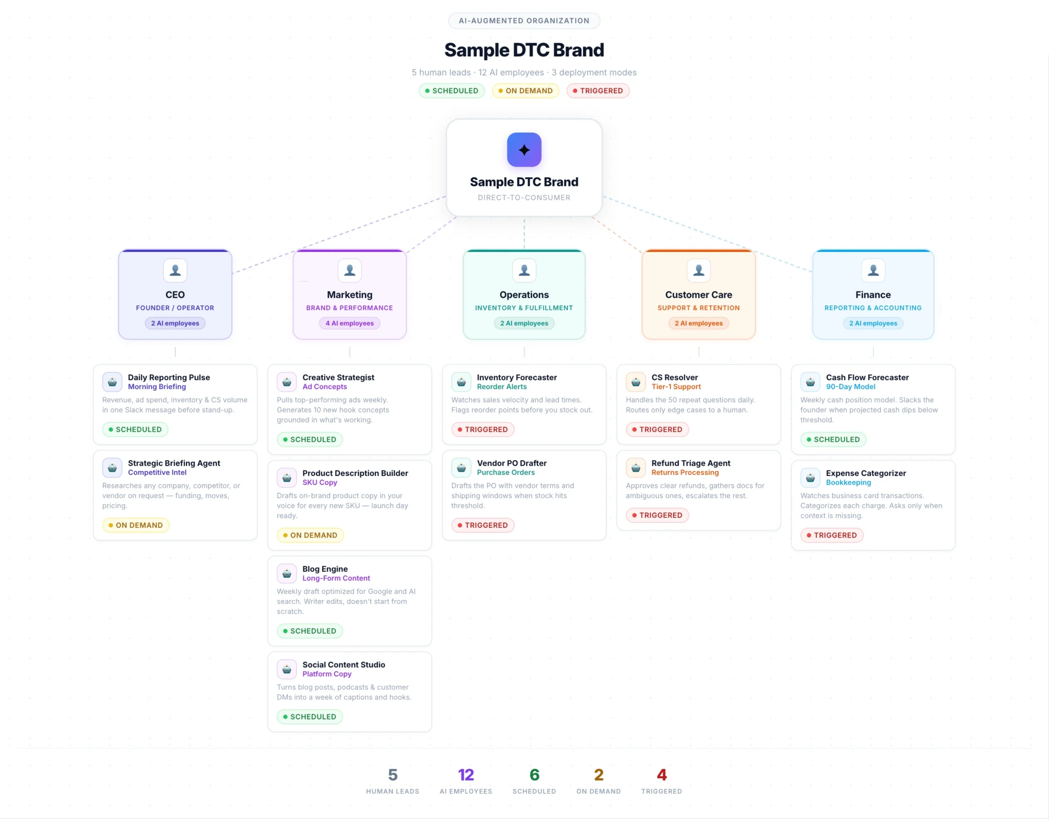The width and height of the screenshot is (1049, 819).
Task: Click the '2 ON DEMAND' footer stat
Action: point(598,781)
